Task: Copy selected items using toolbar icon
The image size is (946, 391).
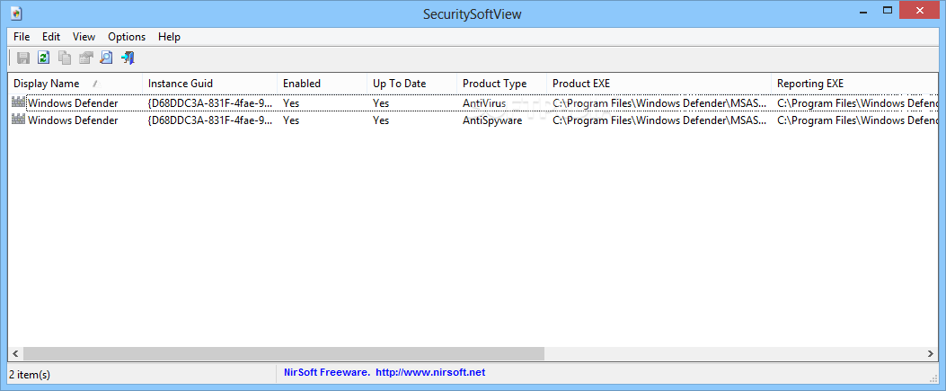Action: tap(65, 58)
